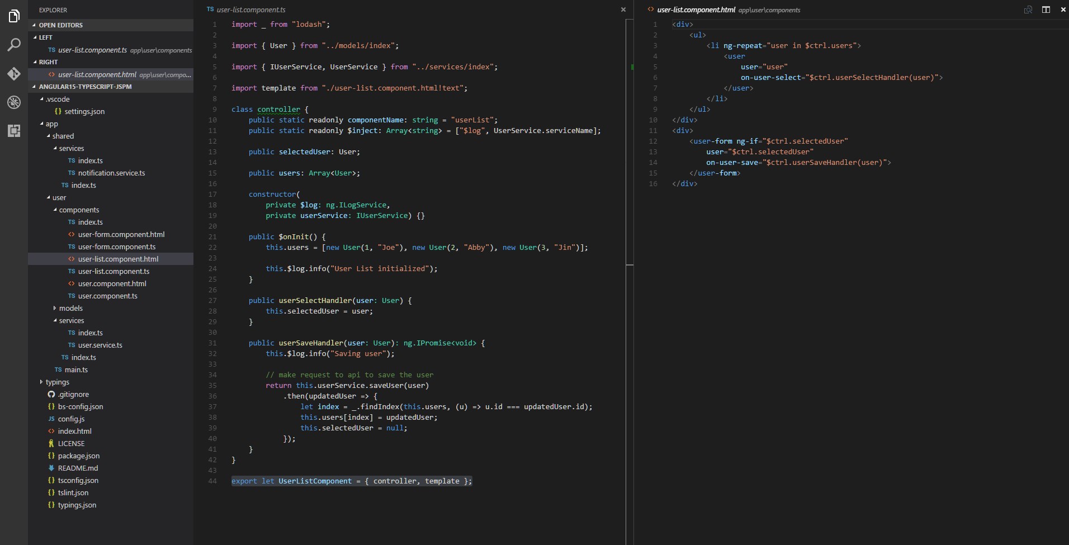Collapse the .vscode folder

41,99
